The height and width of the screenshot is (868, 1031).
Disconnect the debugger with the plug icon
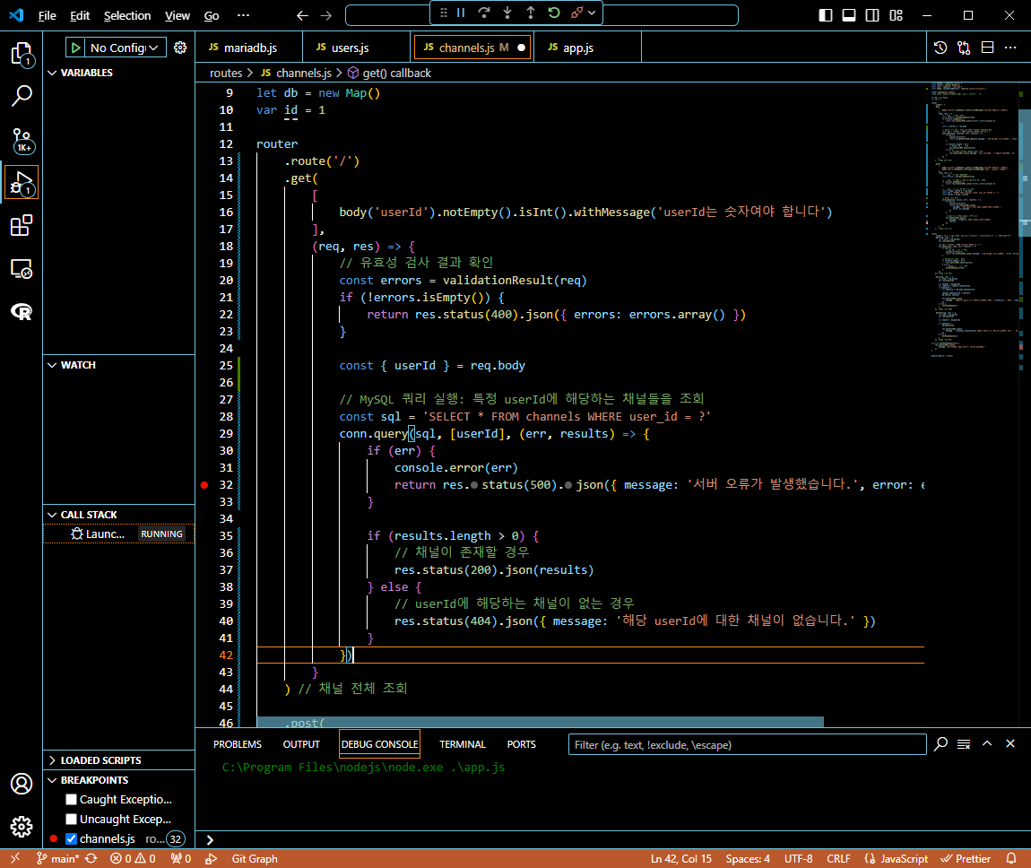point(577,13)
